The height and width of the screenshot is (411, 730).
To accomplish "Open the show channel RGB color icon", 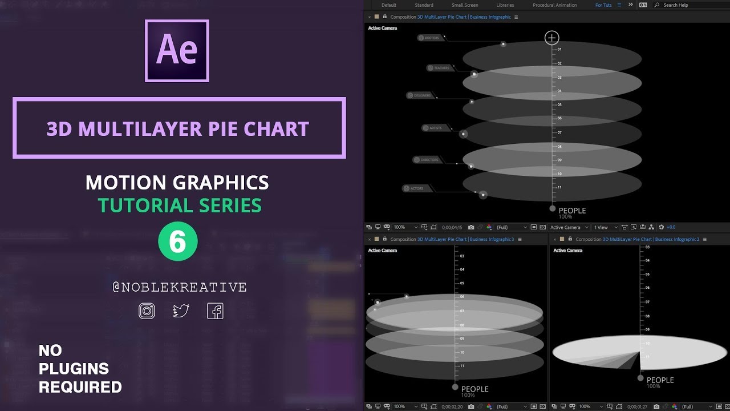I will click(x=489, y=227).
